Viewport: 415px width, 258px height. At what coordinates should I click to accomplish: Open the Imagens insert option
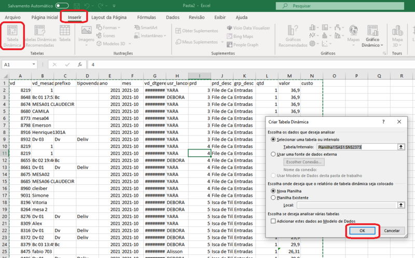[86, 35]
